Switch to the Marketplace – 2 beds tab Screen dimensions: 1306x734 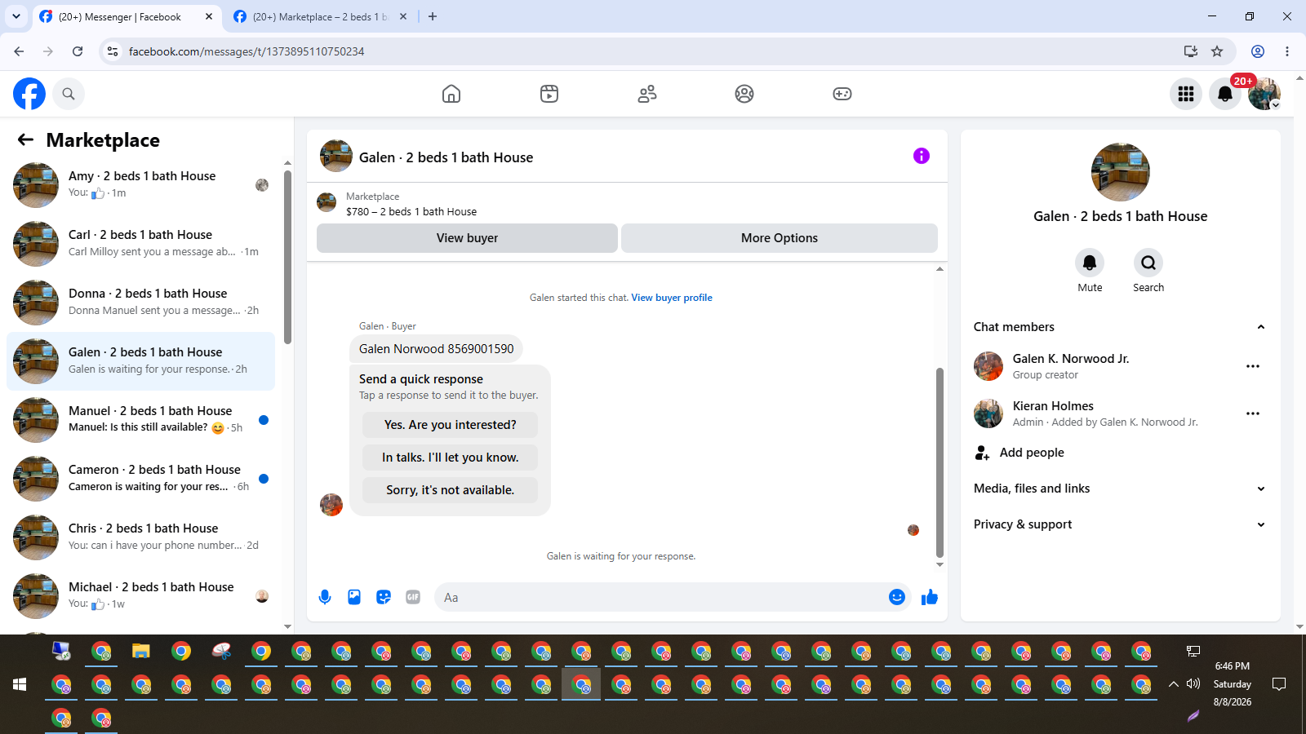(321, 16)
